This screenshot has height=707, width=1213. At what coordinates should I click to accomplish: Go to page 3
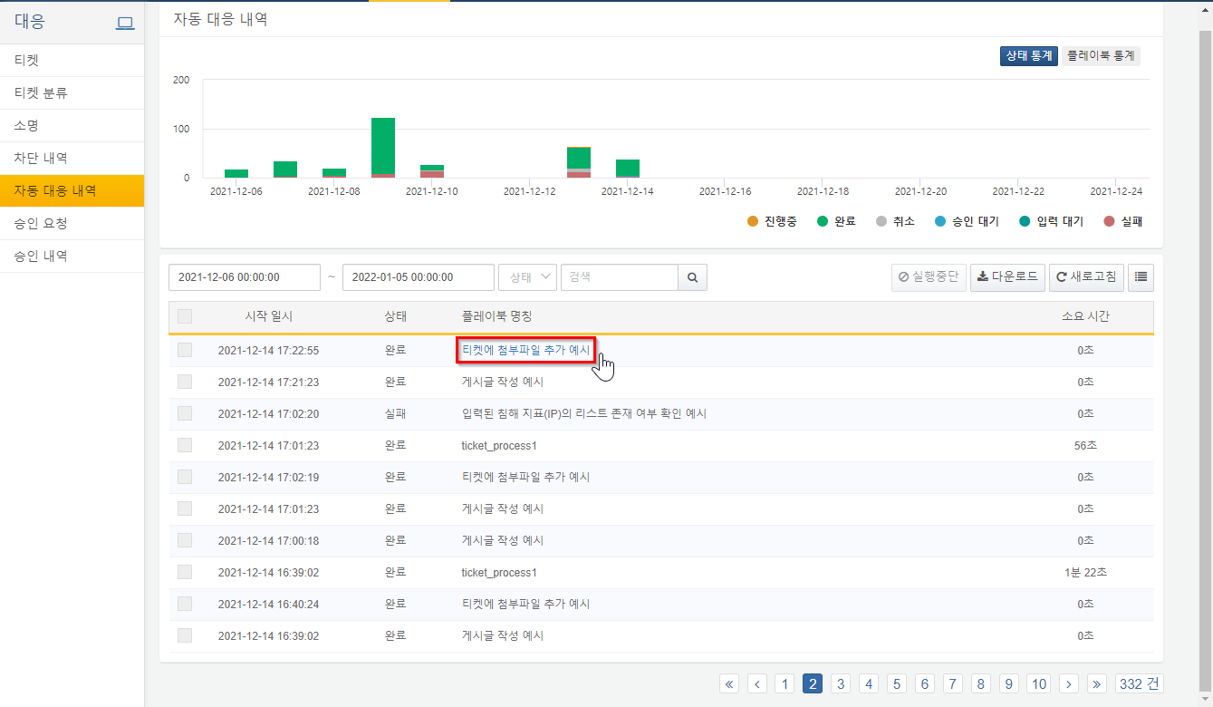click(x=842, y=683)
